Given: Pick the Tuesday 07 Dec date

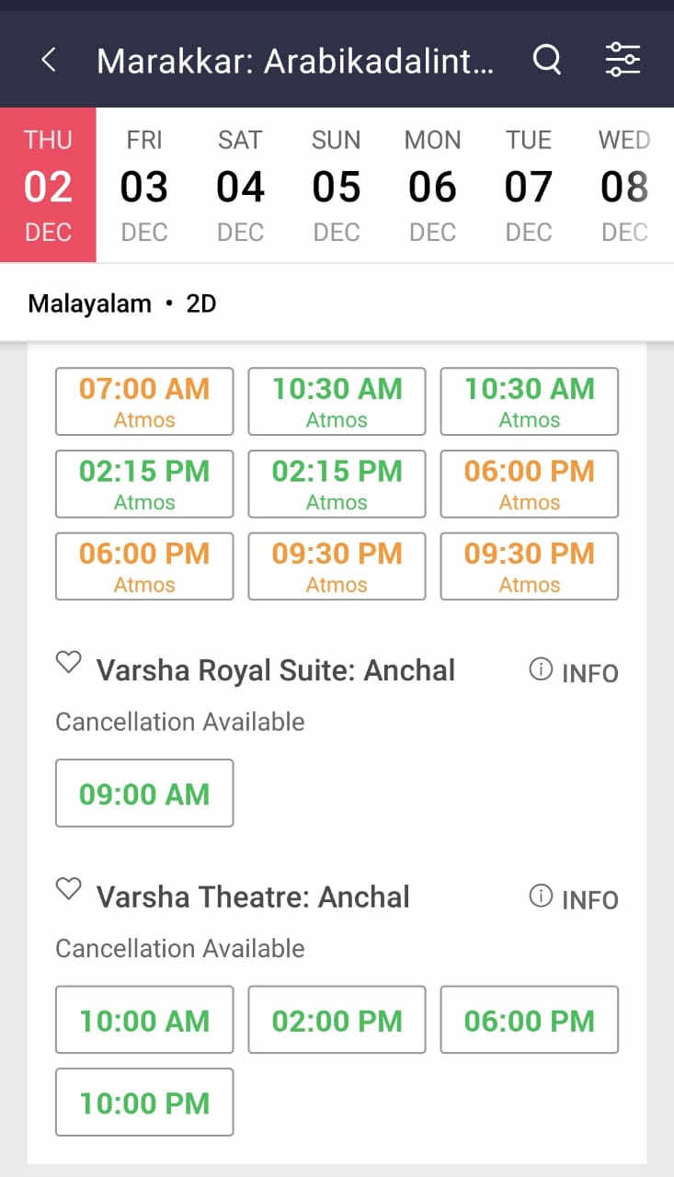Looking at the screenshot, I should pos(528,186).
